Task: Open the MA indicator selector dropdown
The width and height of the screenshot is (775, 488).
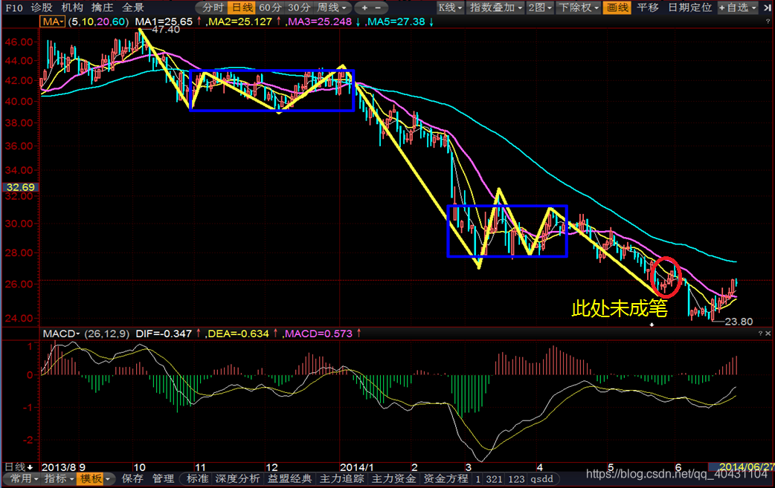Action: click(x=52, y=22)
